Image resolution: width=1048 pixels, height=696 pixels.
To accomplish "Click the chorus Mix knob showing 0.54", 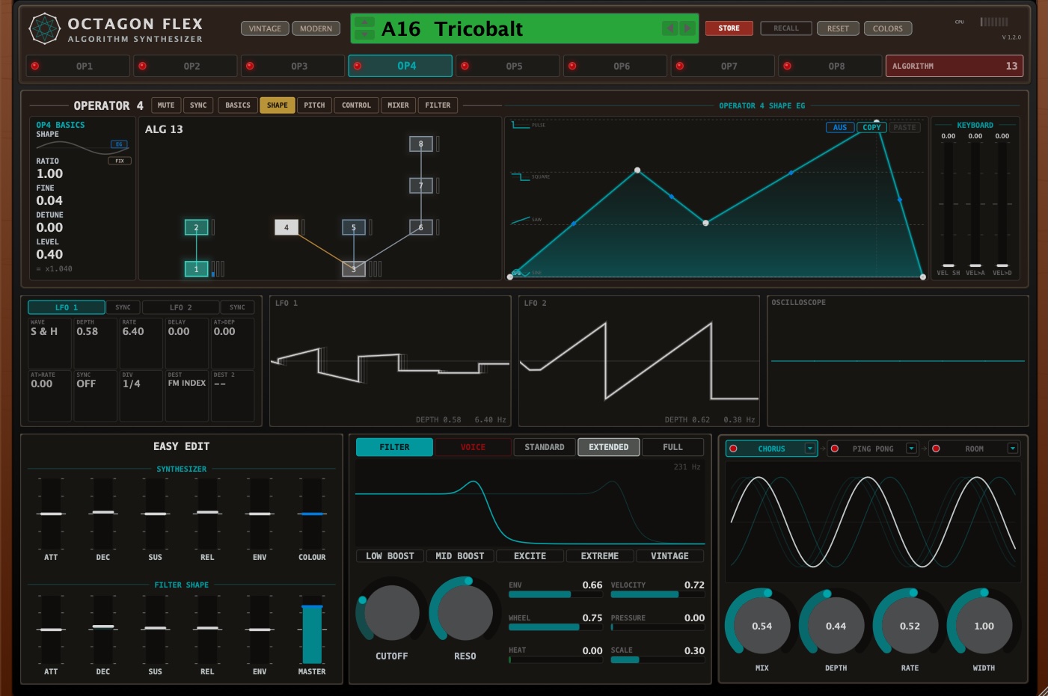I will 762,626.
